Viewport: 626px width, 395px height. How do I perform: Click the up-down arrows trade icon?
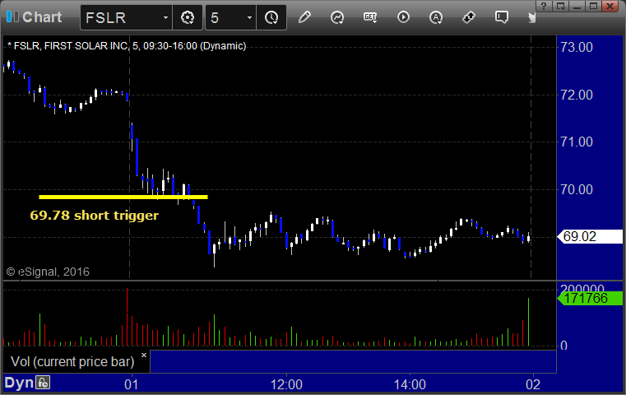click(469, 17)
